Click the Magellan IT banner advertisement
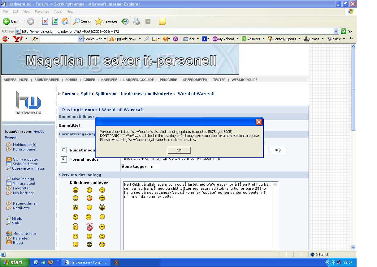 coord(120,59)
